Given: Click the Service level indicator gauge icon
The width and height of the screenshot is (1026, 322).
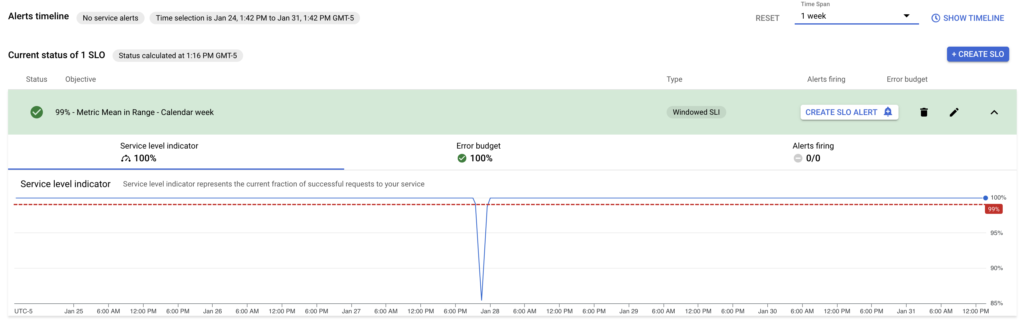Looking at the screenshot, I should [x=126, y=159].
